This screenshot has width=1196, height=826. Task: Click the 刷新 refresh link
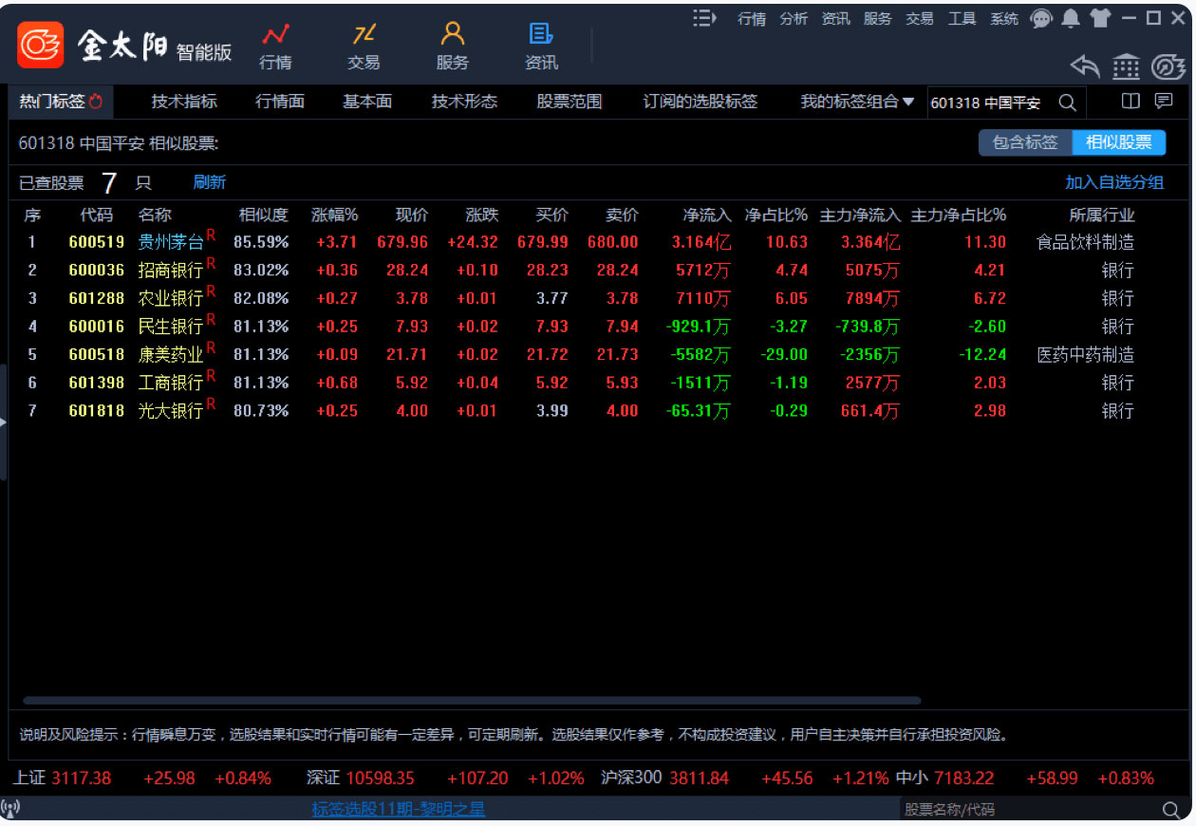coord(210,182)
